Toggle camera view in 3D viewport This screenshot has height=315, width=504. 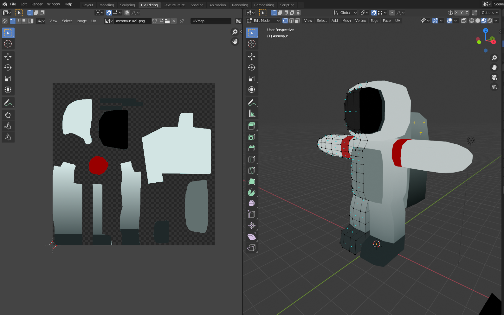494,77
